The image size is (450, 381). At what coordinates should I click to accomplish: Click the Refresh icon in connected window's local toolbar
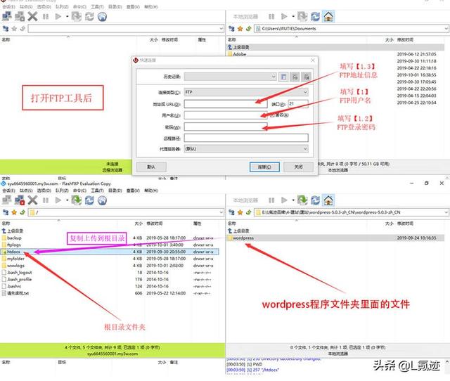(x=316, y=200)
